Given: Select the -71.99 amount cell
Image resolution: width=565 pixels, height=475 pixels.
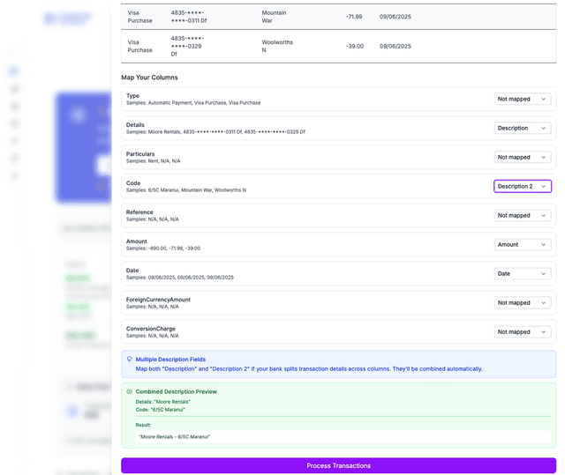Looking at the screenshot, I should pos(354,17).
